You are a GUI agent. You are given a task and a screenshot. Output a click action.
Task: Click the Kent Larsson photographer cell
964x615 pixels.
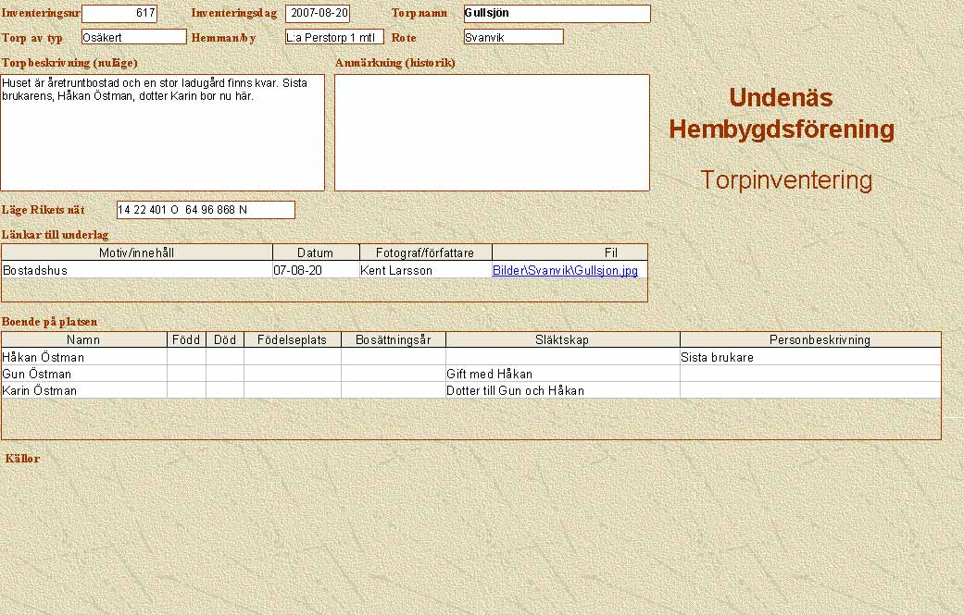coord(425,271)
